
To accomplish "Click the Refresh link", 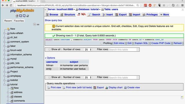I will pos(178,43).
